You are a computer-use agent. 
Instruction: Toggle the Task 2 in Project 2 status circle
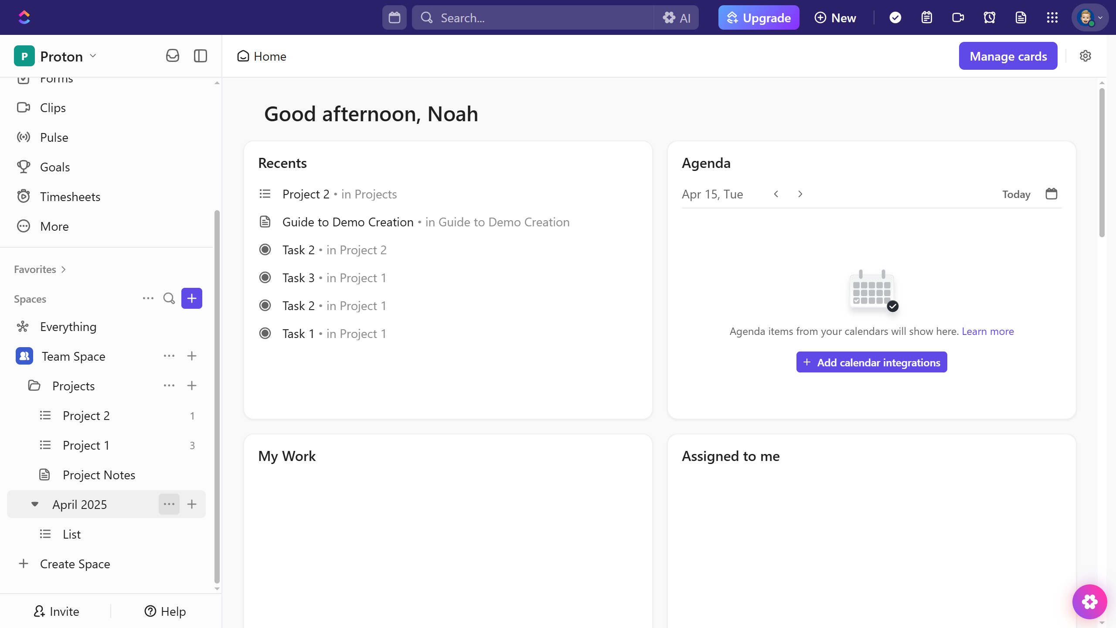coord(265,250)
